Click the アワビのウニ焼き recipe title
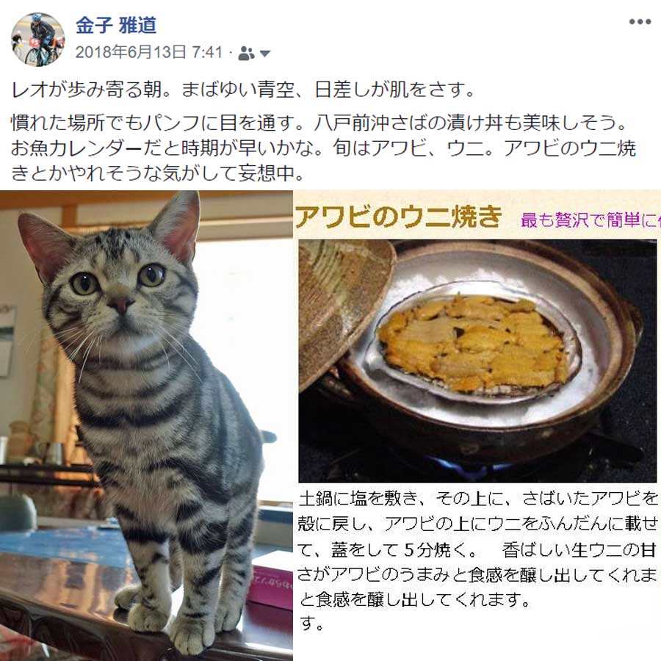 [x=398, y=217]
